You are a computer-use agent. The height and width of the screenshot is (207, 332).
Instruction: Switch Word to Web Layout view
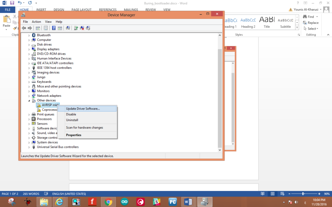282,194
